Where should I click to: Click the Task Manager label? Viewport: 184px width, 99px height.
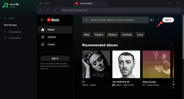click(10, 25)
